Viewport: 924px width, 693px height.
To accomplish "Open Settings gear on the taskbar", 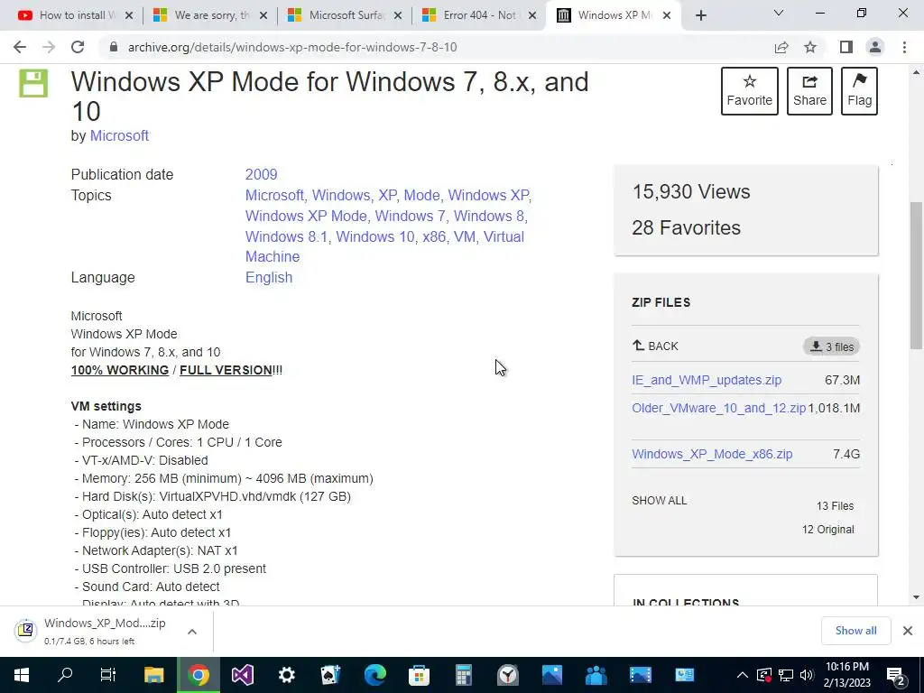I will [x=286, y=675].
